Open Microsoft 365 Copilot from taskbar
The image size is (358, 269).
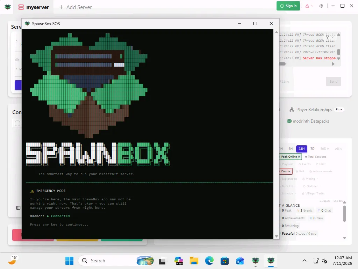[x=179, y=261]
